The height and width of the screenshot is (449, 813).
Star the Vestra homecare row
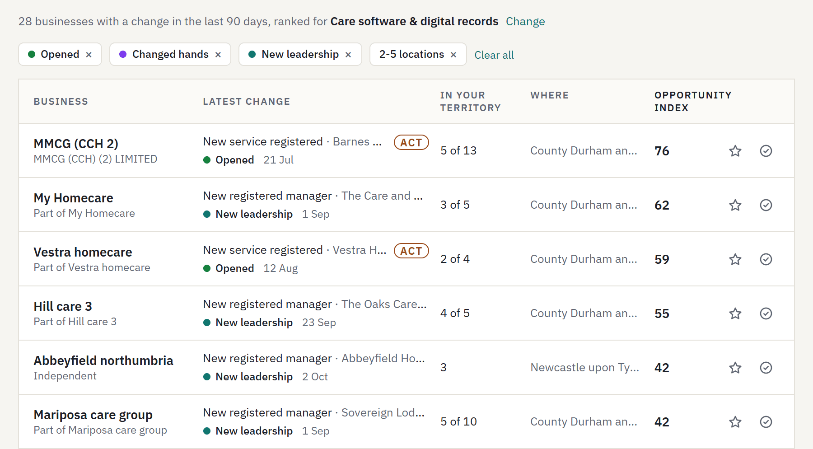click(x=735, y=259)
